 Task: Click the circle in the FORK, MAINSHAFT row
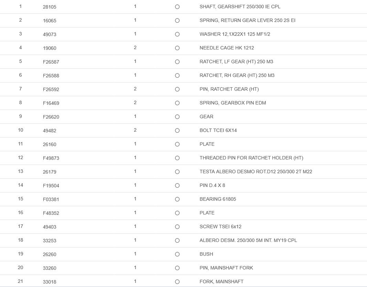[177, 282]
